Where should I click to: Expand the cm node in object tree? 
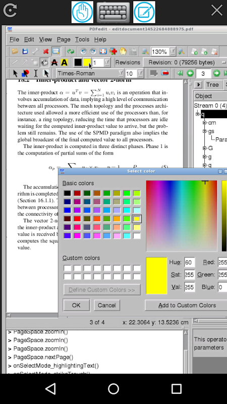click(205, 123)
